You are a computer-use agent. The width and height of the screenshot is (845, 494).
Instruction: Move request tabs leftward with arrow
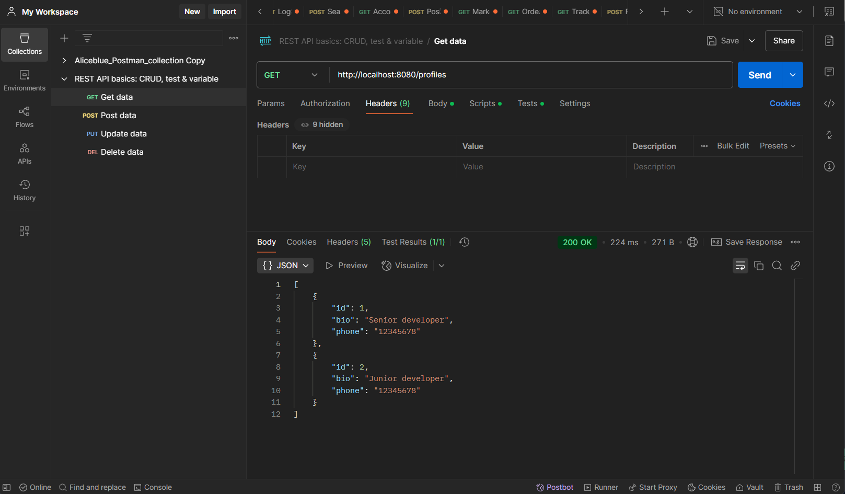coord(260,12)
